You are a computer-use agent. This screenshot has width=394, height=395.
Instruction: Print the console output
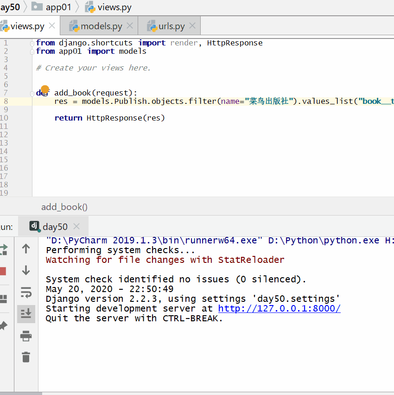[x=26, y=336]
